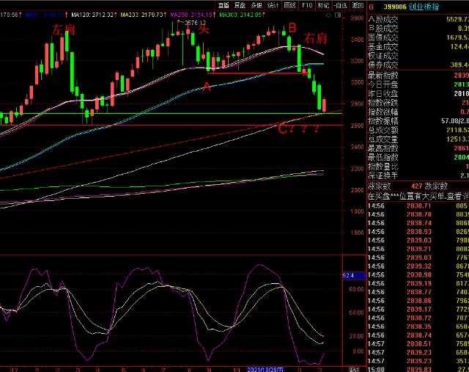Click the 深证换手 row
Screen dimensions: 469x372
pos(418,175)
